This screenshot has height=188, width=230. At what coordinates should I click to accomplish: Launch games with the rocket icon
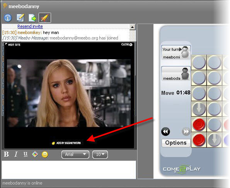[45, 18]
